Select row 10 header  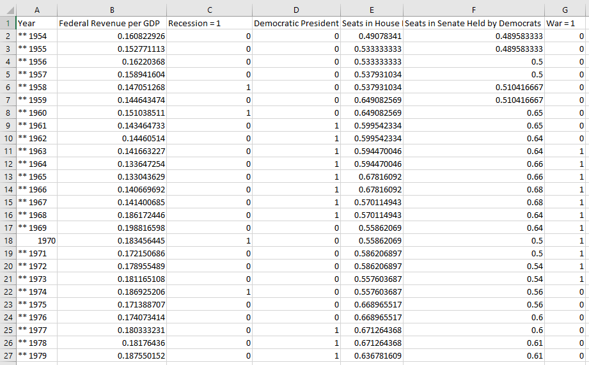[8, 138]
